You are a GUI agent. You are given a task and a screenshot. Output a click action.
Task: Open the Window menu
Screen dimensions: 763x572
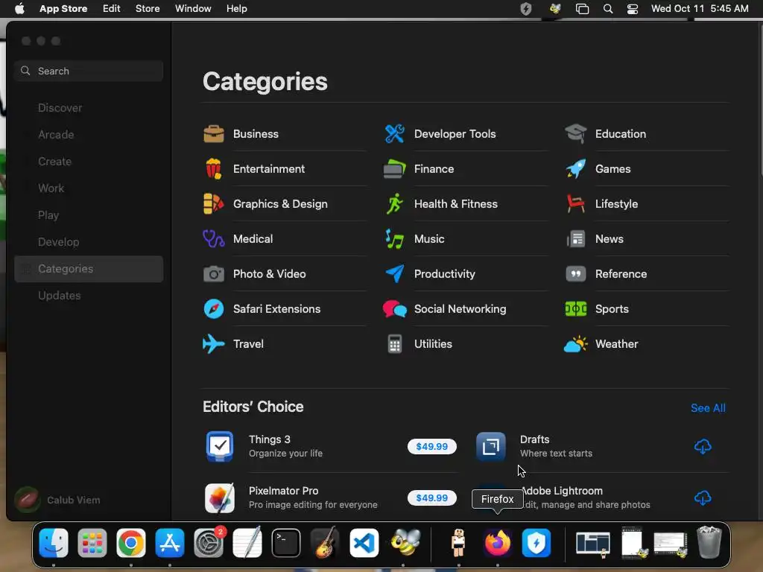tap(193, 9)
